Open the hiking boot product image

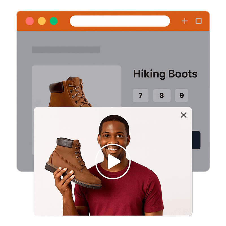76,86
